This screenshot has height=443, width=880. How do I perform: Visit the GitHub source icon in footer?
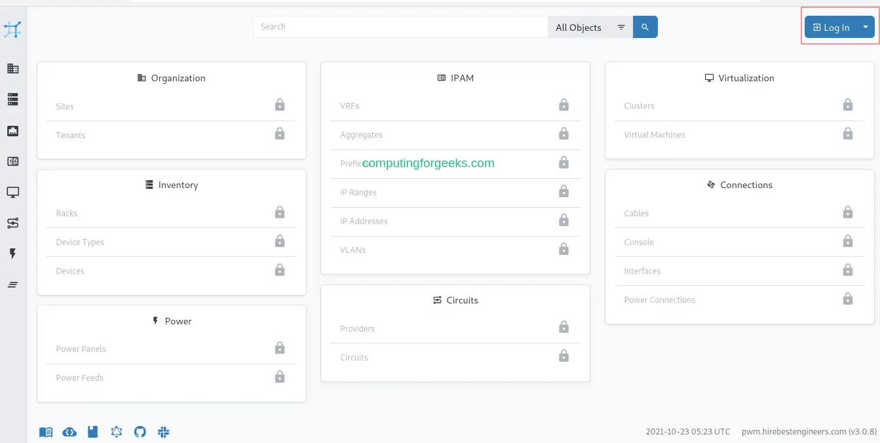point(140,432)
